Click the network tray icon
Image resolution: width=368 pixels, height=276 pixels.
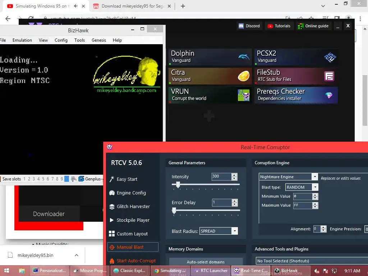point(334,271)
